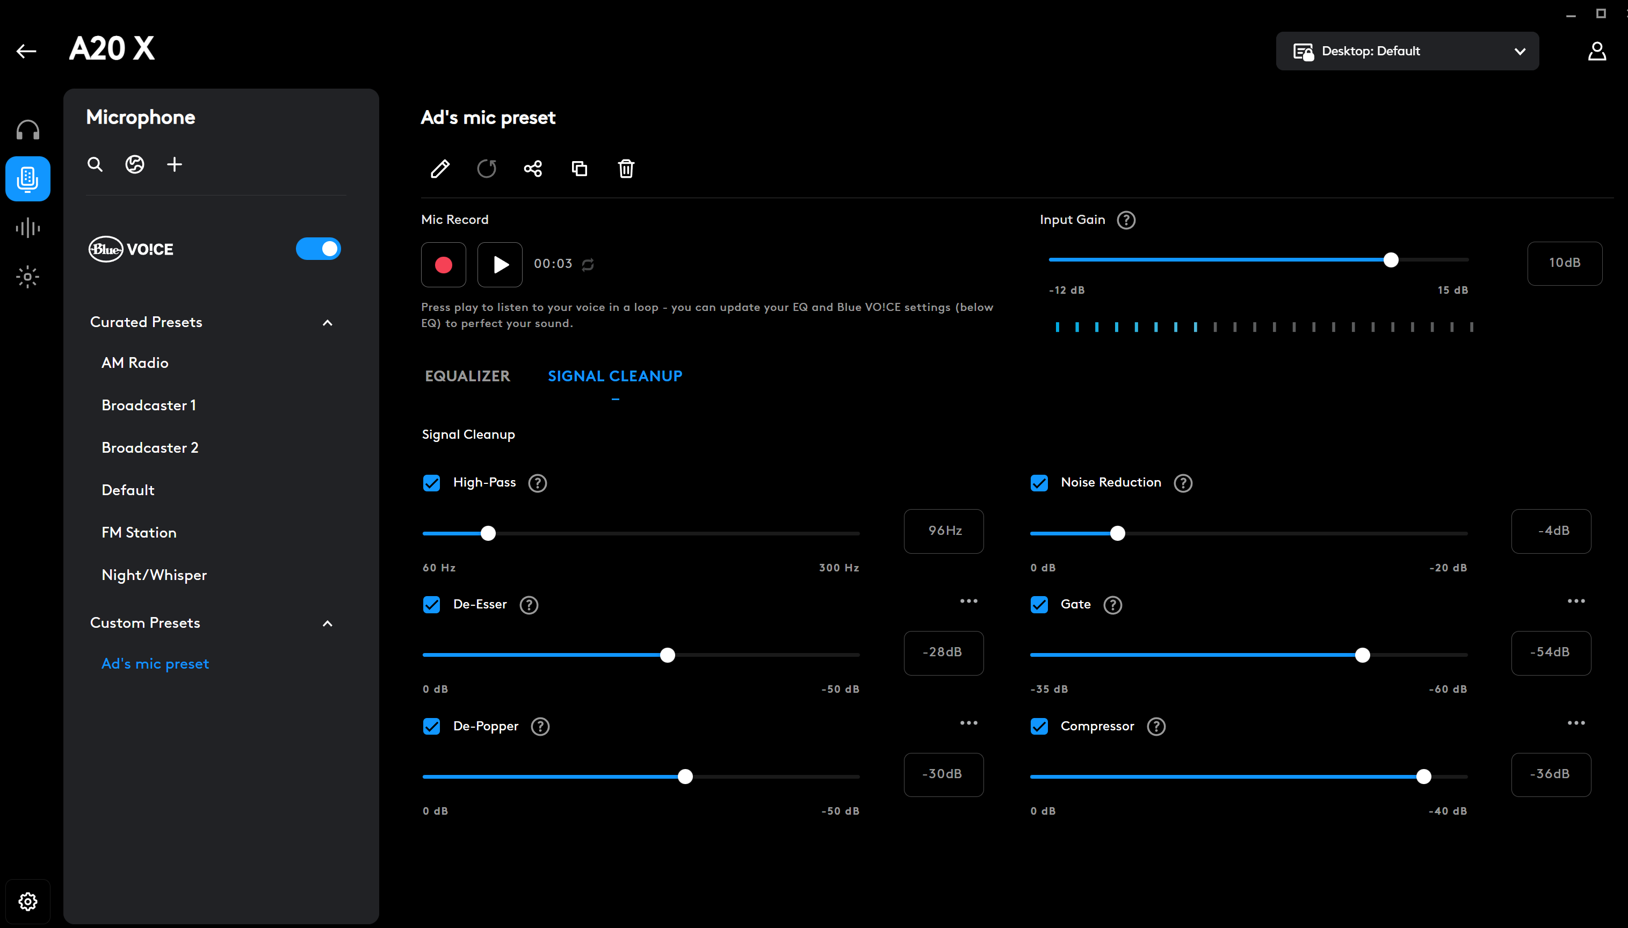Click the add new preset plus icon
The image size is (1628, 928).
(x=174, y=164)
